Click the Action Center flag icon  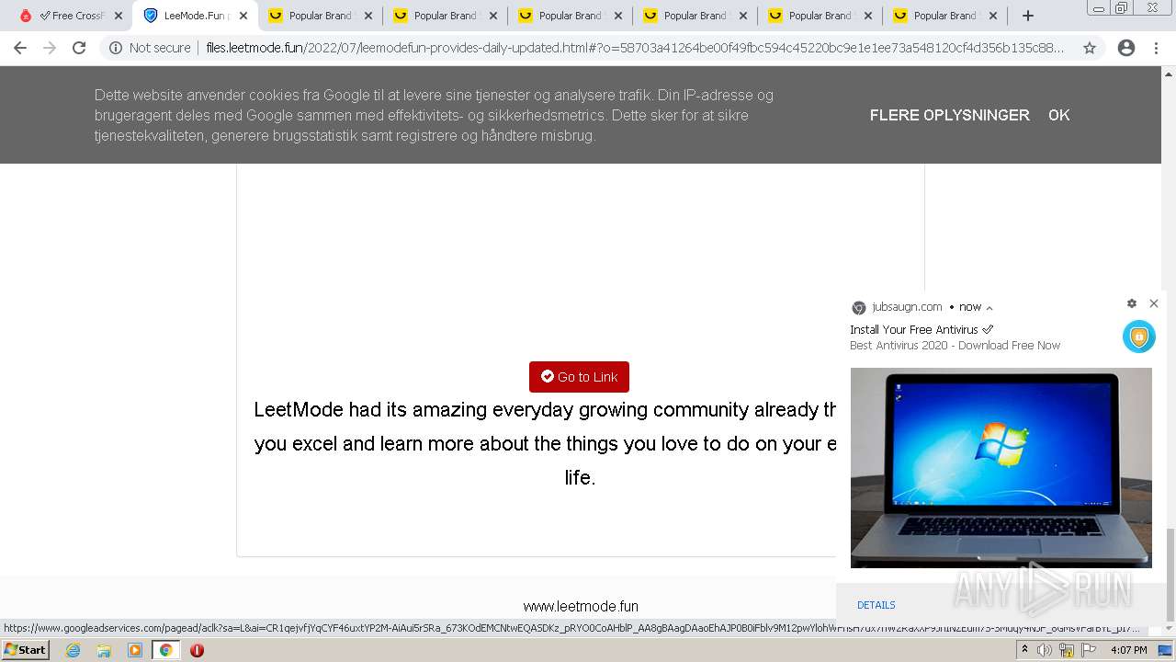click(1087, 650)
